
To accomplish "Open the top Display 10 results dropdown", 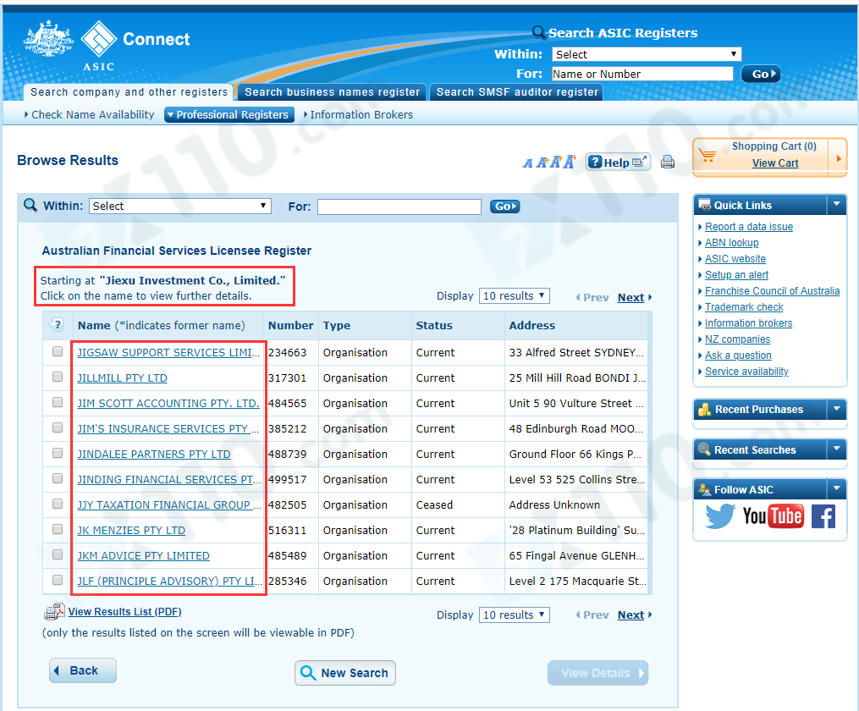I will tap(514, 295).
